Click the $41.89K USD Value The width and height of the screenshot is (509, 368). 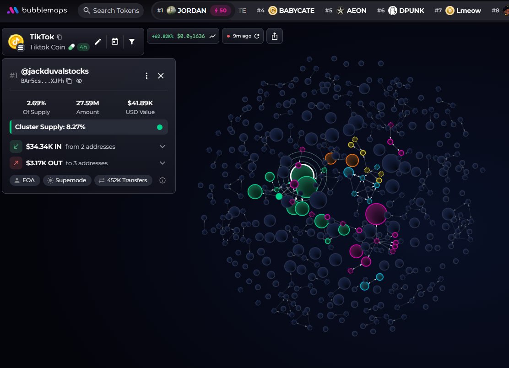coord(140,103)
